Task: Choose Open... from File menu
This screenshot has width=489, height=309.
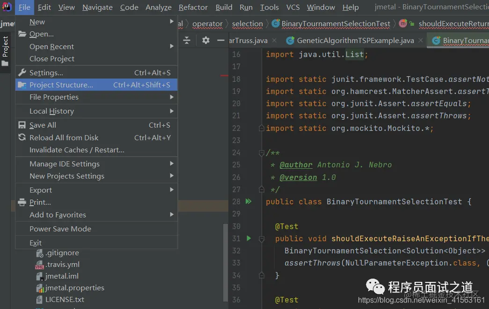Action: click(96, 34)
